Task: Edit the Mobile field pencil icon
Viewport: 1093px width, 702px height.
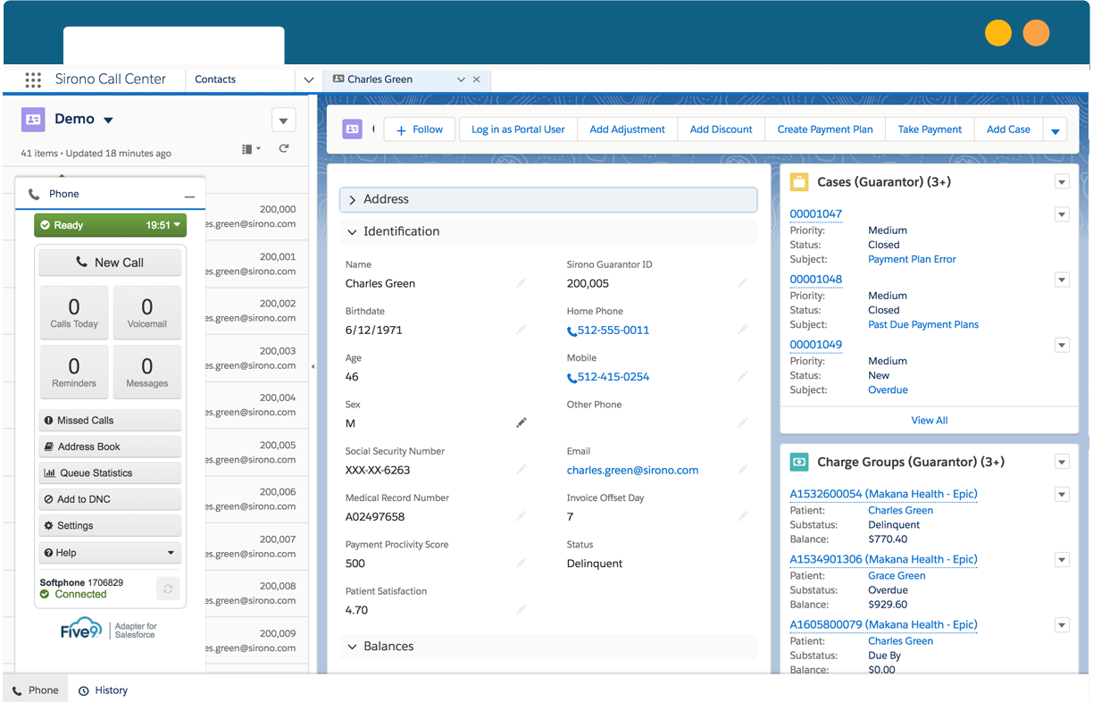Action: 742,376
